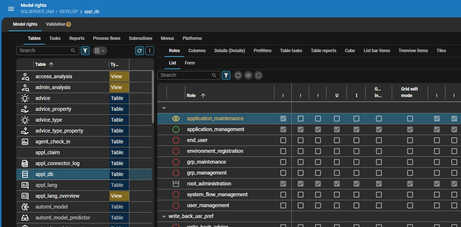
Task: Click SQLSERVER_IAM in the breadcrumb
Action: coord(37,12)
